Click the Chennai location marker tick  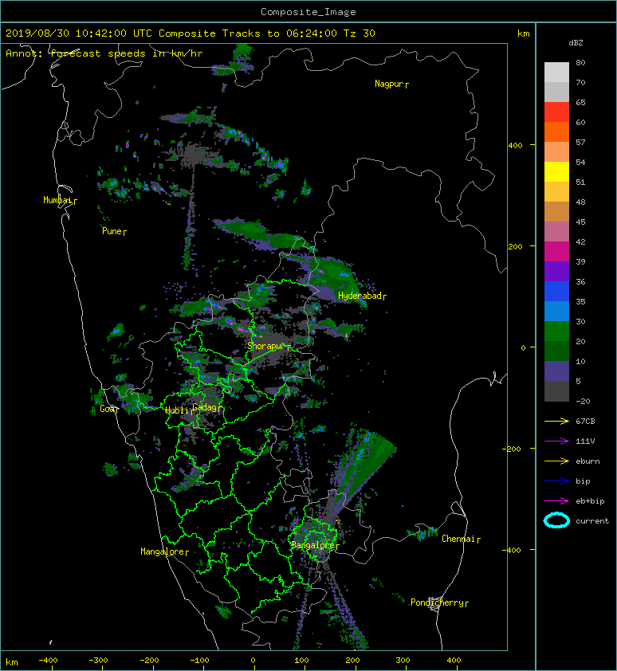tap(479, 540)
